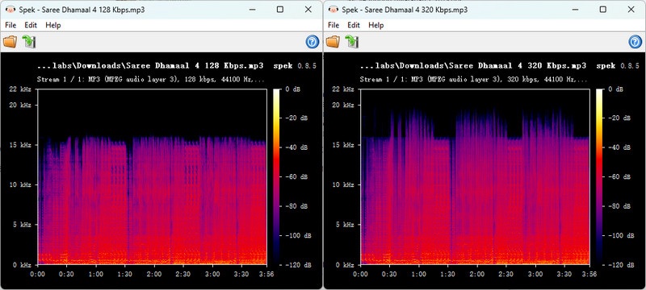Click the 320 Kbps spectrogram plot
The width and height of the screenshot is (646, 290).
point(475,176)
